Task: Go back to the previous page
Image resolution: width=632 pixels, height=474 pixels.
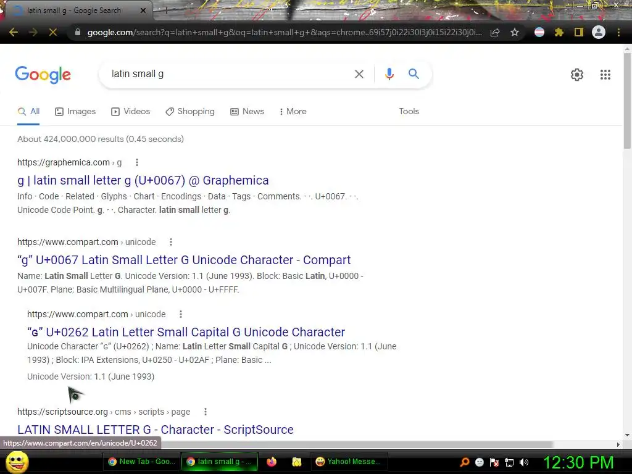Action: 14,32
